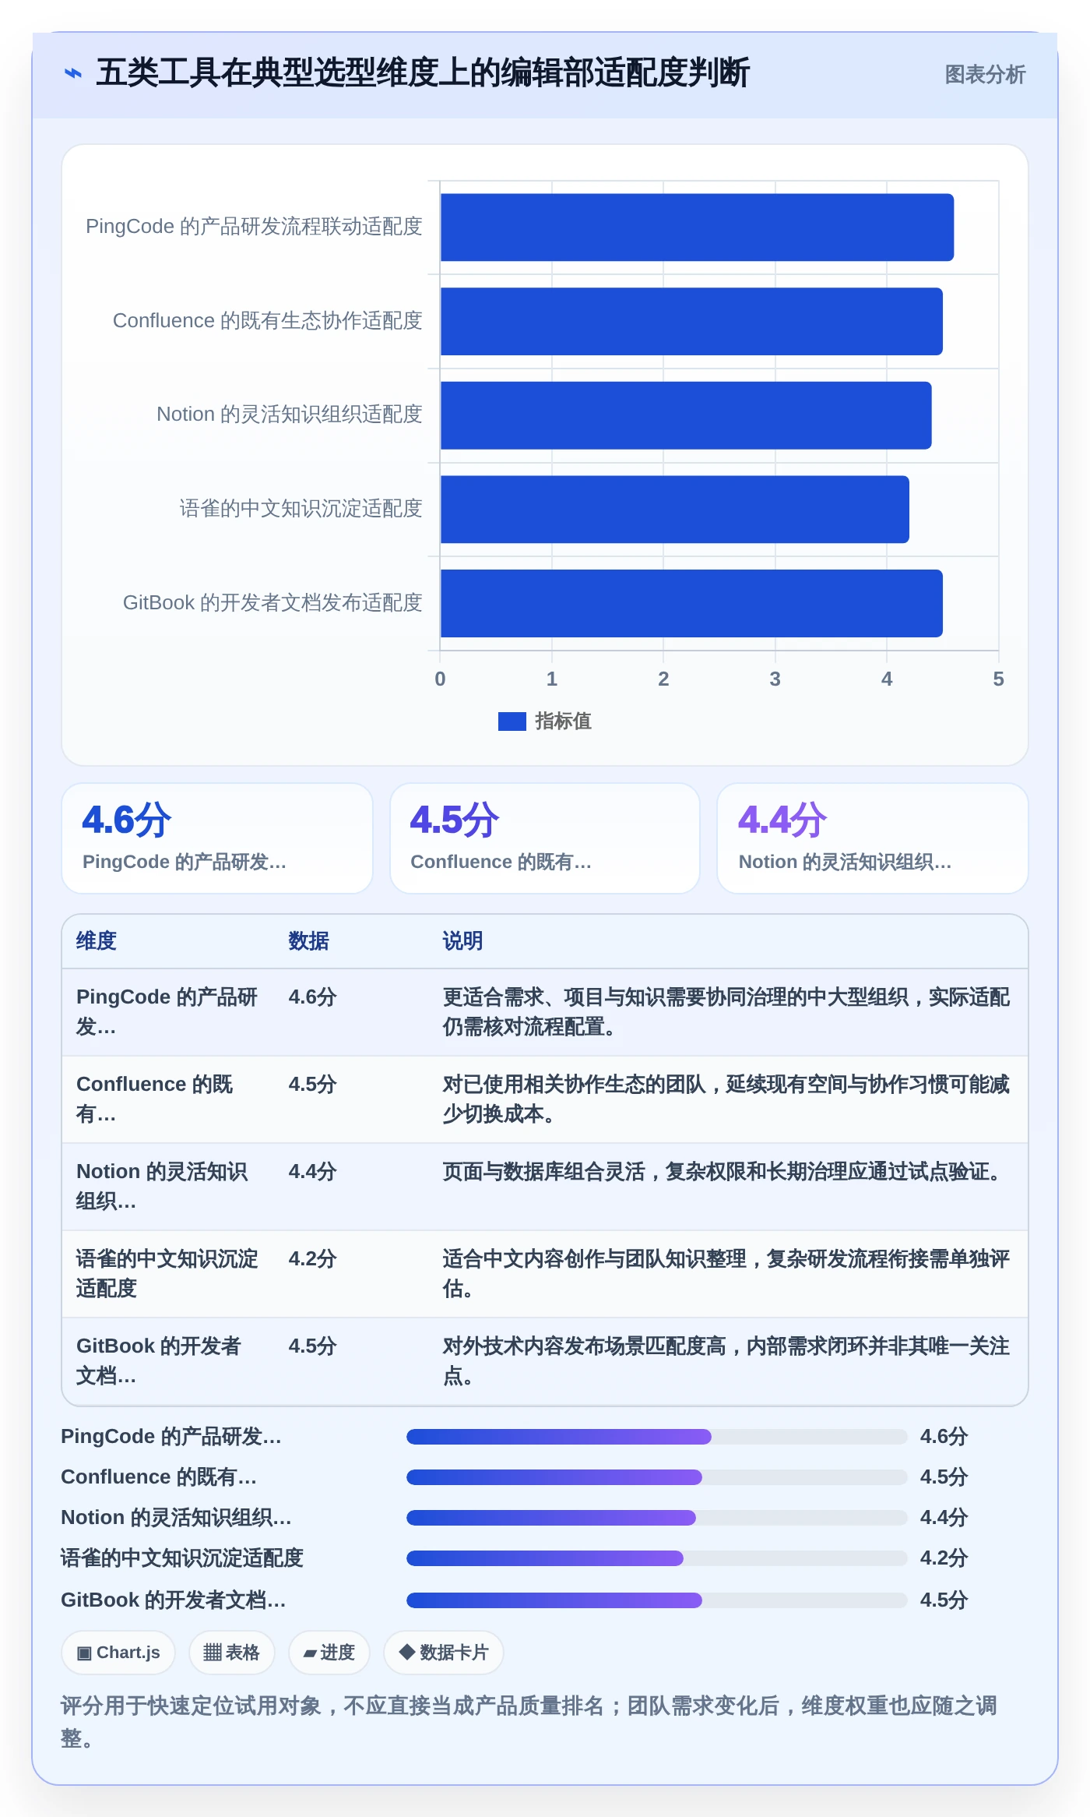Select the 进度 tag
1090x1817 pixels.
point(329,1653)
